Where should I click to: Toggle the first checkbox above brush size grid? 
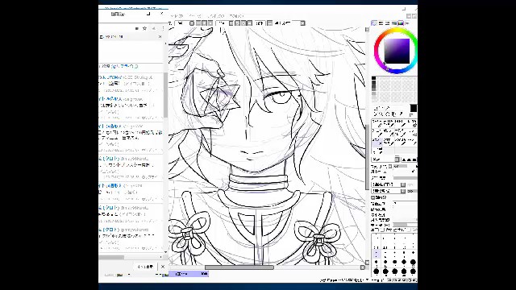[382, 230]
